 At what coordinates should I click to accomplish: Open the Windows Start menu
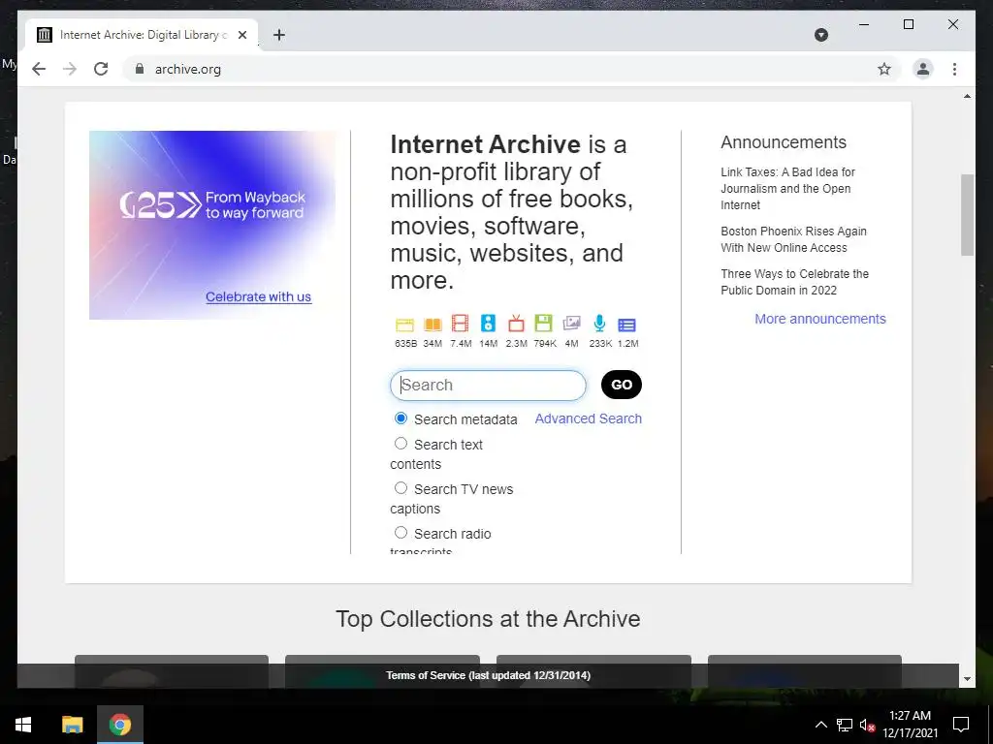pyautogui.click(x=23, y=725)
